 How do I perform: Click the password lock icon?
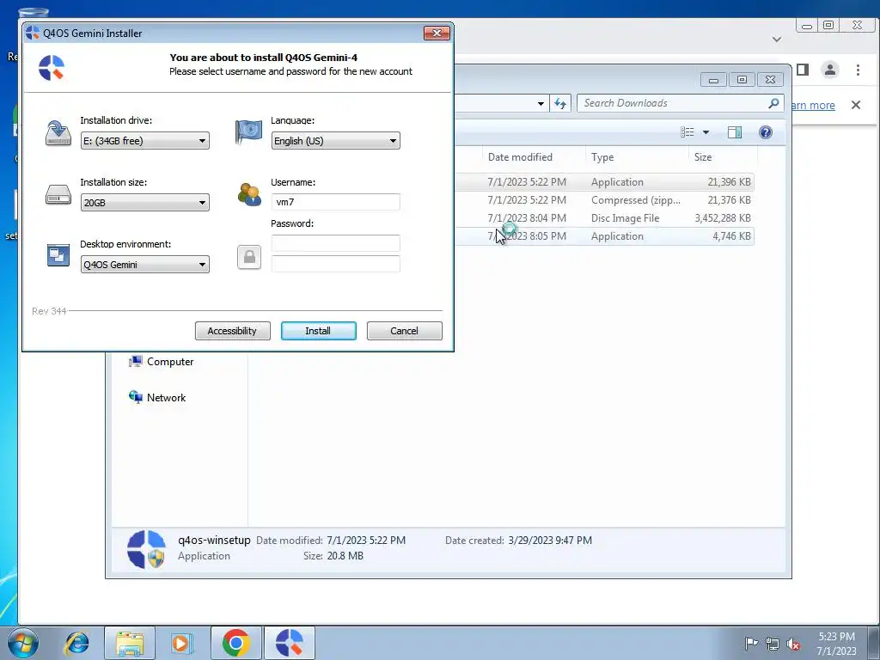tap(249, 257)
